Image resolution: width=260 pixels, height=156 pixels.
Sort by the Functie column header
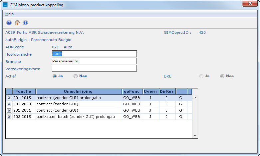[x=24, y=91]
